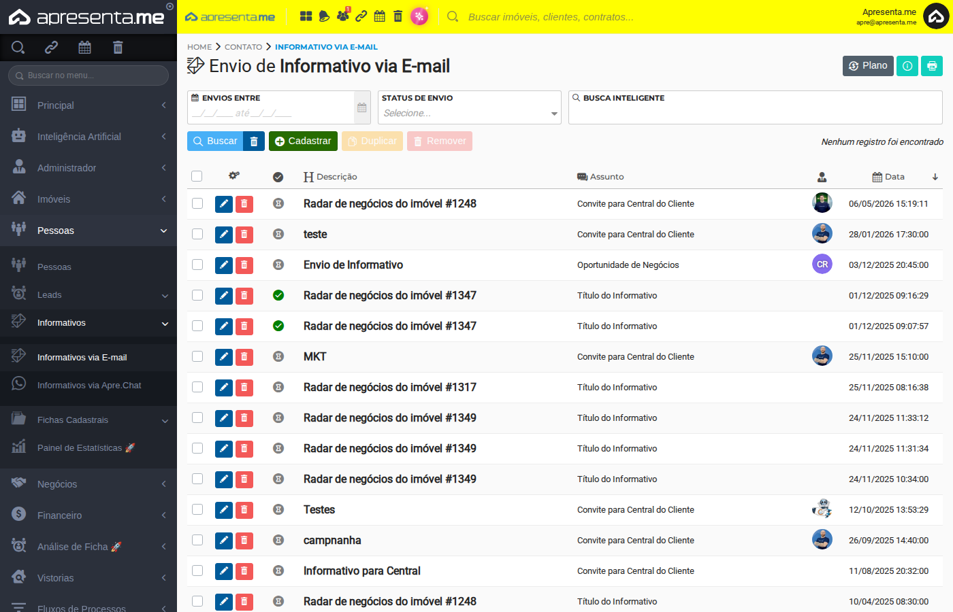Click the user avatar in 'teste' row
The image size is (953, 612).
(822, 233)
